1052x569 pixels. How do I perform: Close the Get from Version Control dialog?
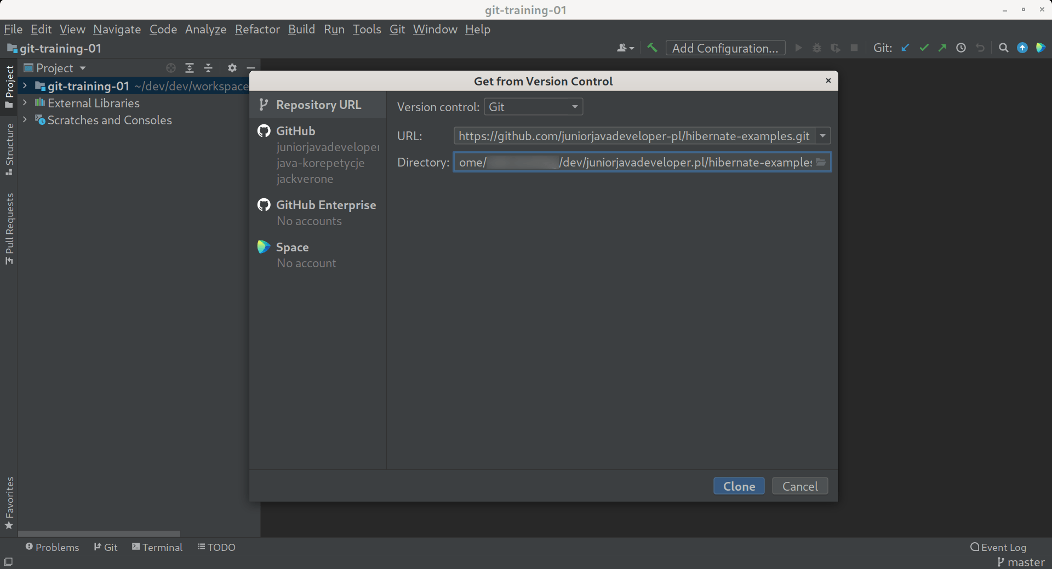[x=828, y=81]
